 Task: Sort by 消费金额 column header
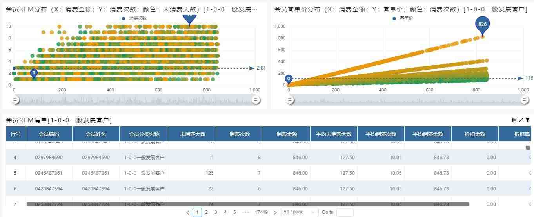click(x=287, y=134)
